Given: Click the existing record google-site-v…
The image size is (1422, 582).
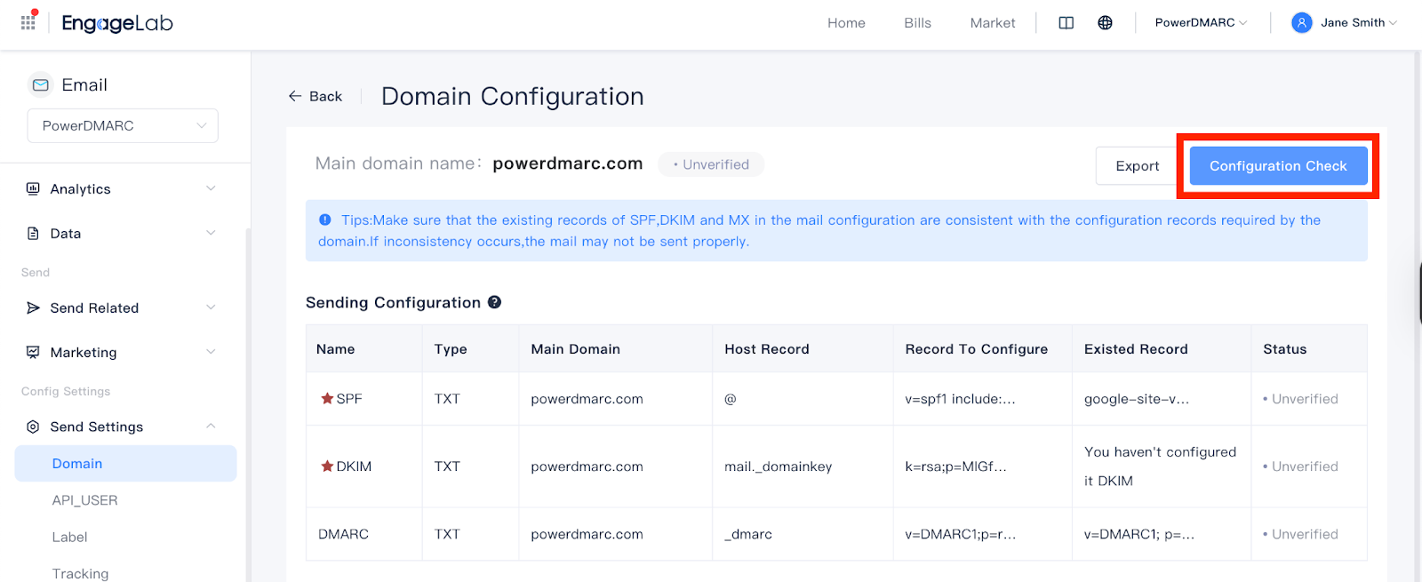Looking at the screenshot, I should point(1137,399).
